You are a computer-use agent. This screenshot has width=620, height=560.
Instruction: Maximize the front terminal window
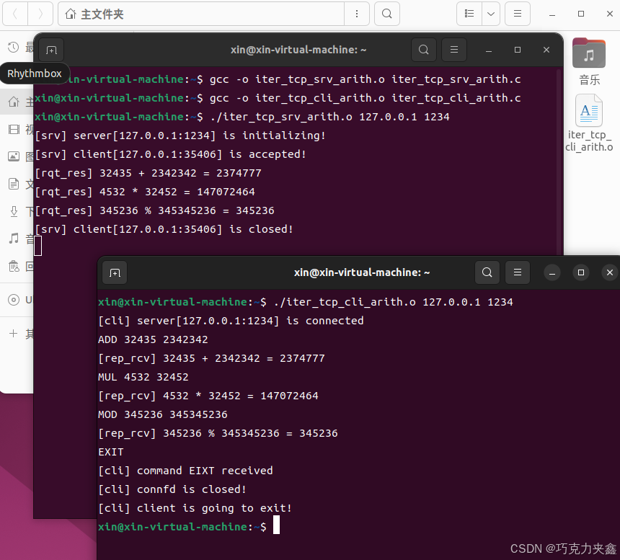581,272
